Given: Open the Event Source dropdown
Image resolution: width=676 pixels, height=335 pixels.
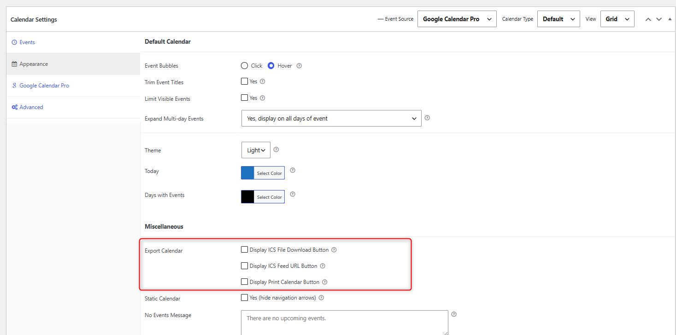Looking at the screenshot, I should point(457,19).
